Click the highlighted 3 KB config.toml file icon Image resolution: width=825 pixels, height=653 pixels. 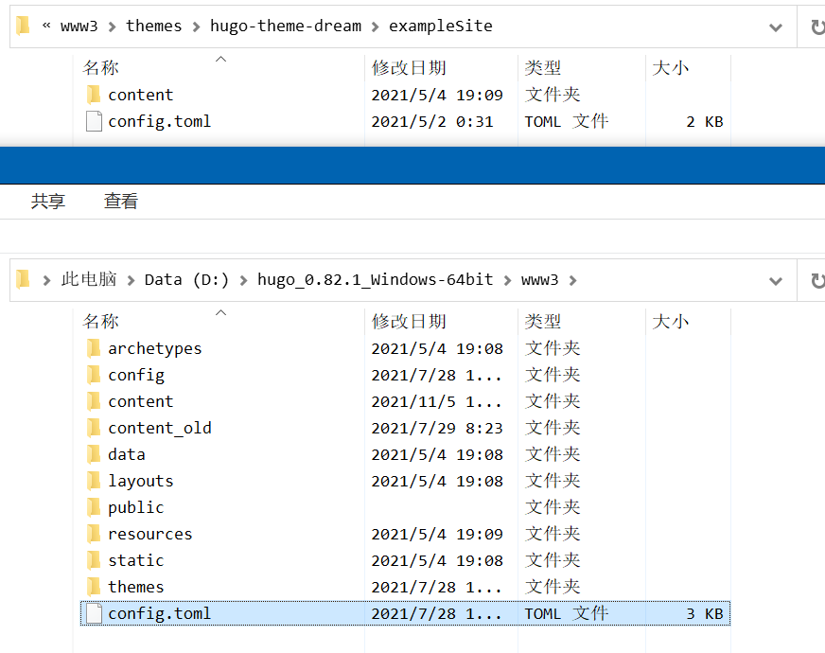pyautogui.click(x=93, y=613)
